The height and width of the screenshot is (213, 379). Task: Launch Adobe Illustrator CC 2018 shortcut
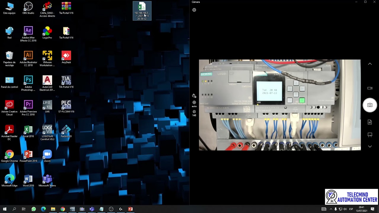coord(28,59)
